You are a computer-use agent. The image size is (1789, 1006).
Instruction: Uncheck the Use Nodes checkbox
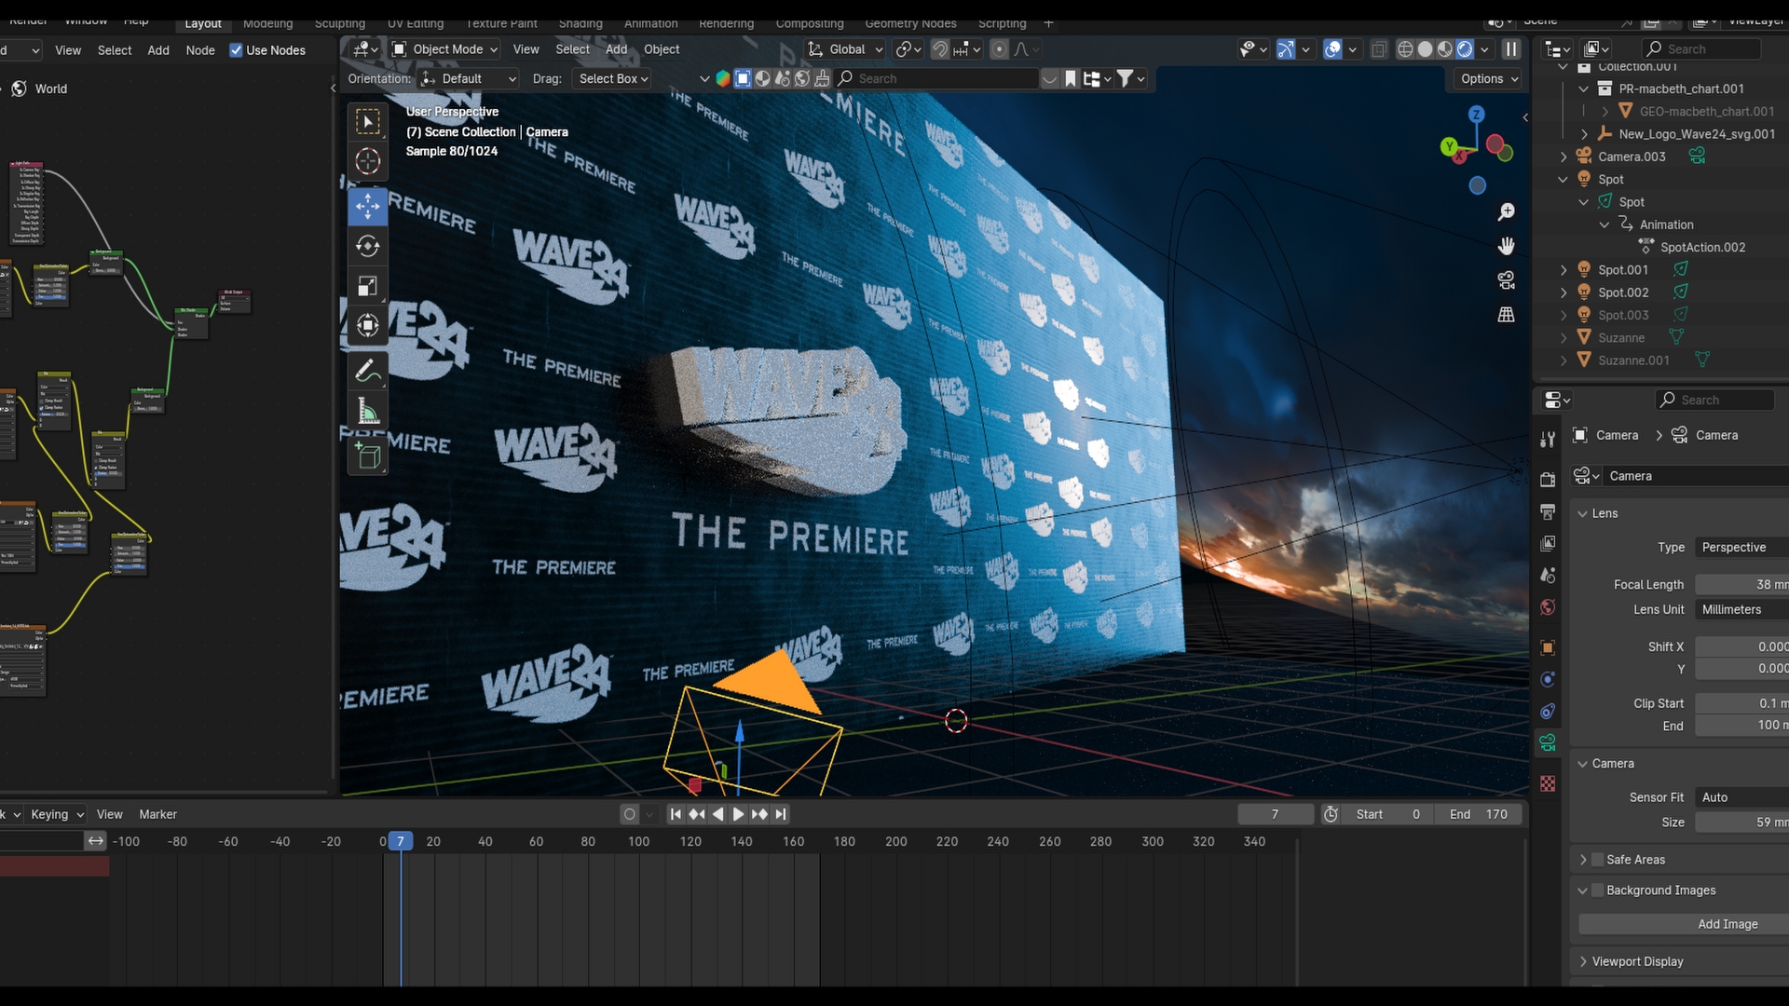[x=237, y=50]
